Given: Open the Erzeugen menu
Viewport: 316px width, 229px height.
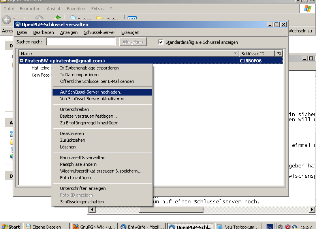Looking at the screenshot, I should (130, 32).
